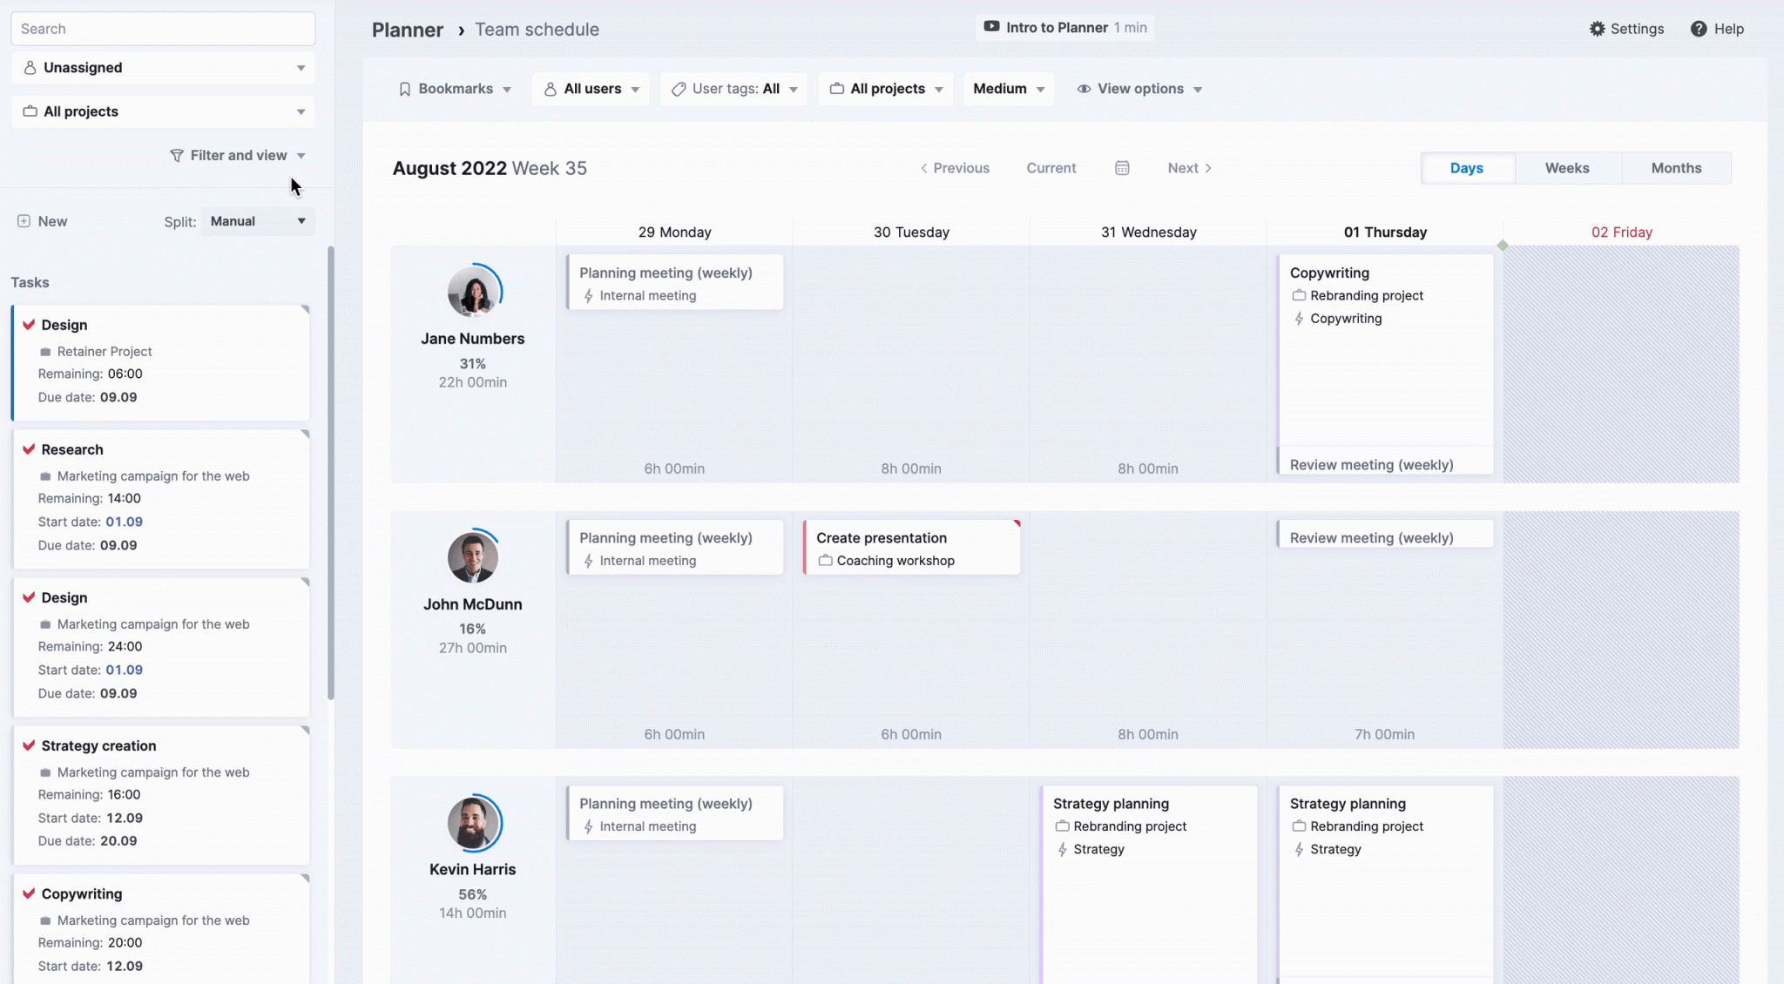Select the Days view tab
Screen dimensions: 1784x984
tap(1467, 167)
